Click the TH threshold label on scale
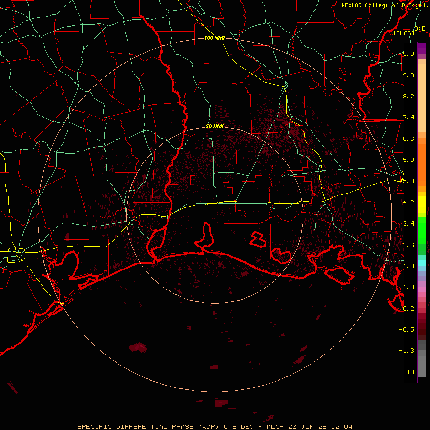This screenshot has width=430, height=430. (x=410, y=372)
